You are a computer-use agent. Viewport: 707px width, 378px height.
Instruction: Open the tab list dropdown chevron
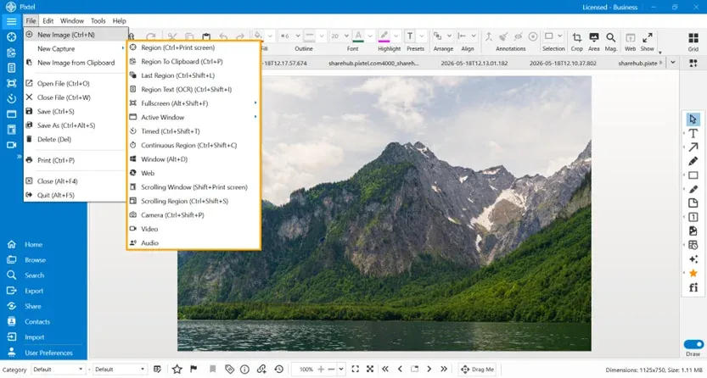click(x=673, y=63)
